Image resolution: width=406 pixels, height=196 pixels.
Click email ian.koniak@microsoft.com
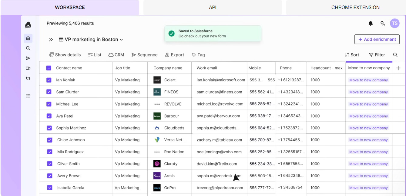coord(221,80)
